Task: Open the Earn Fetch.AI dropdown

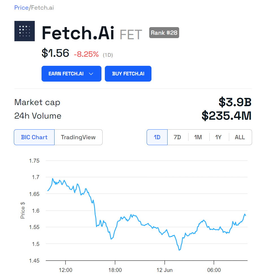Action: [66, 74]
